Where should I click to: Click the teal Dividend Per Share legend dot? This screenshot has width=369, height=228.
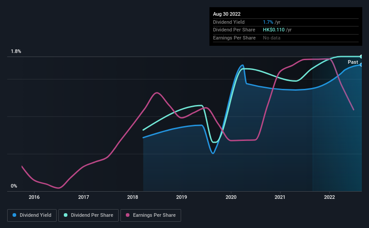[66, 215]
